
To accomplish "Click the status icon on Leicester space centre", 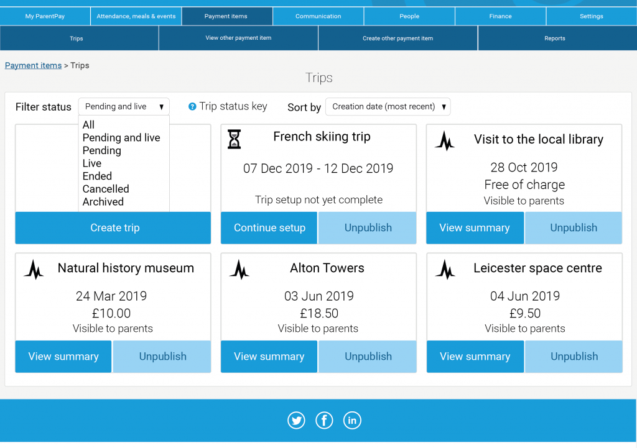I will (x=445, y=269).
